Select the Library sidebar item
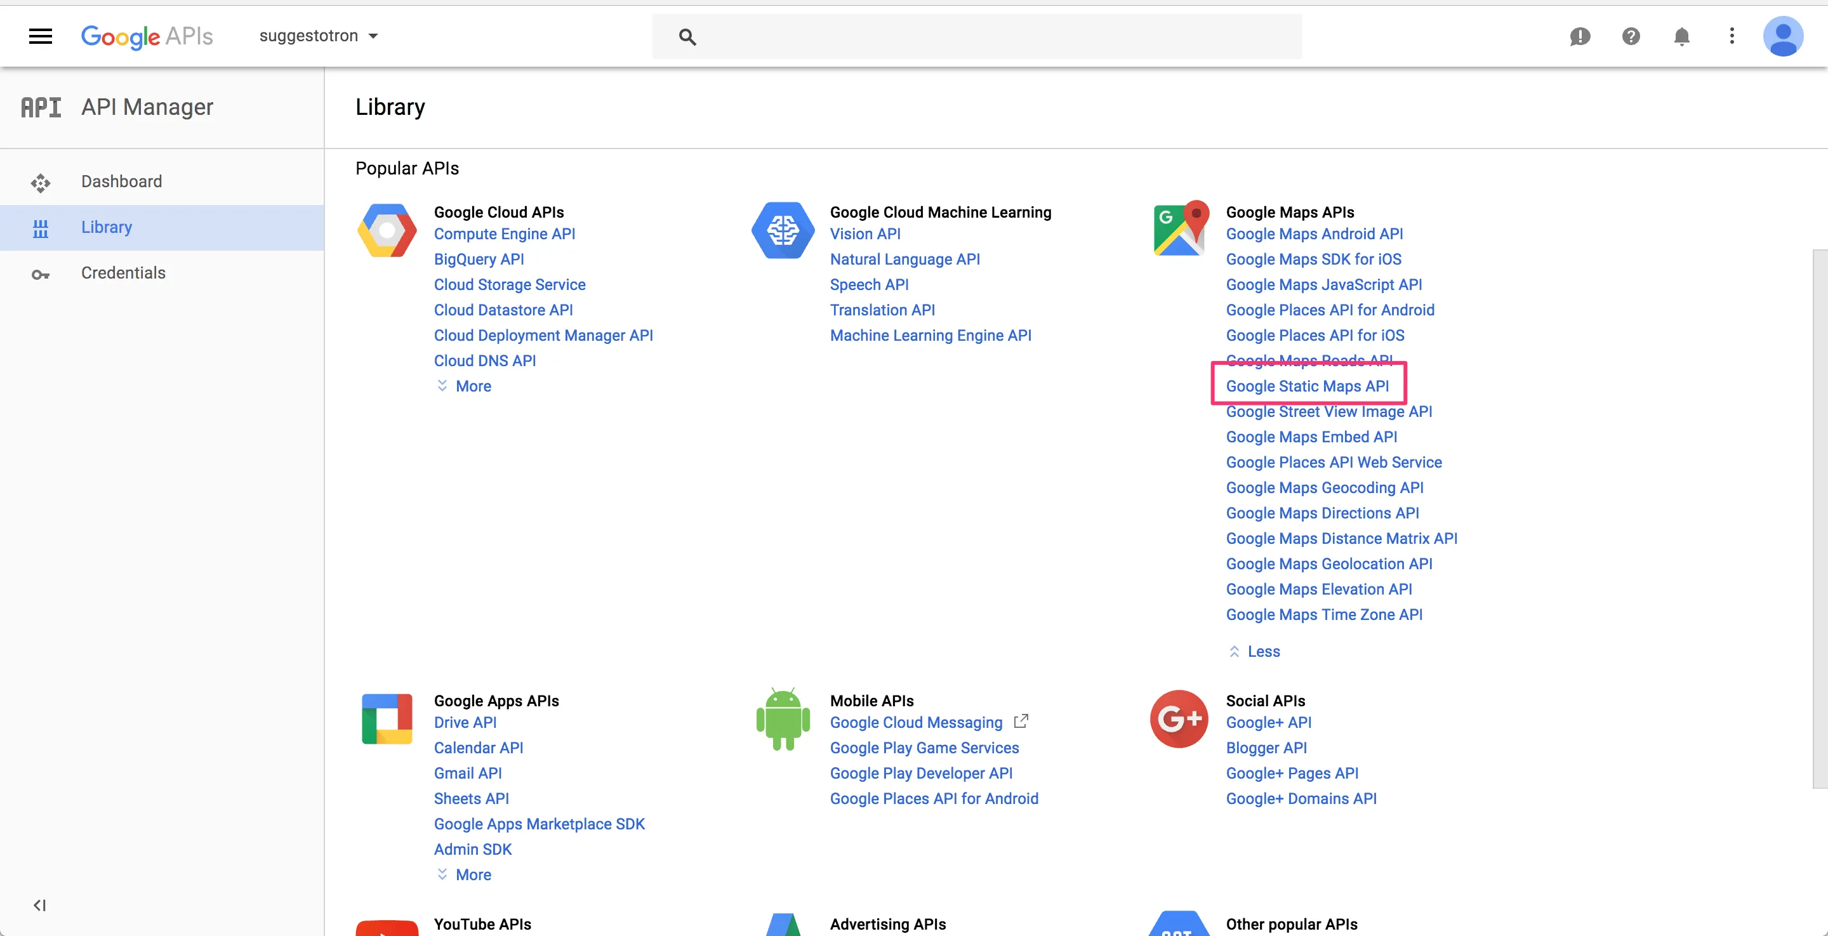Viewport: 1828px width, 936px height. click(107, 227)
